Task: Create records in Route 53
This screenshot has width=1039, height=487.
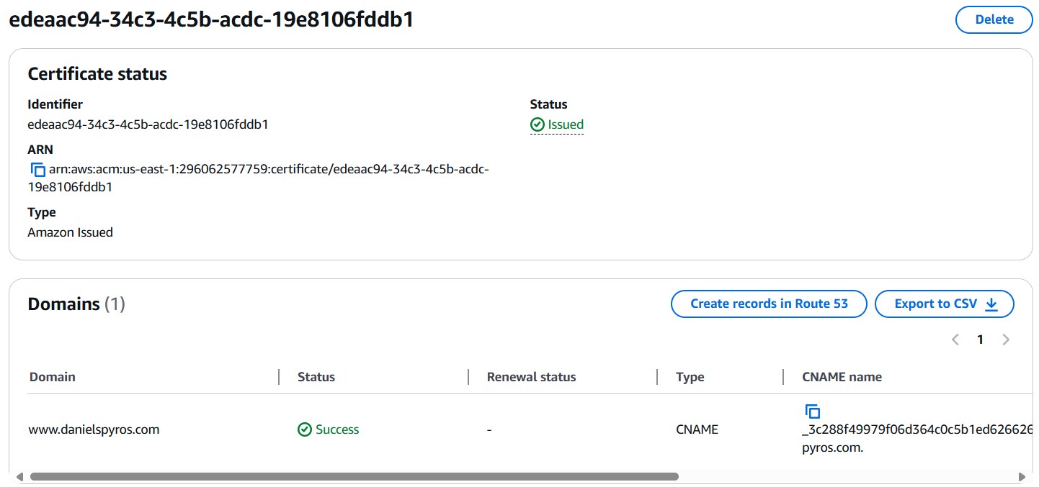Action: click(x=769, y=304)
